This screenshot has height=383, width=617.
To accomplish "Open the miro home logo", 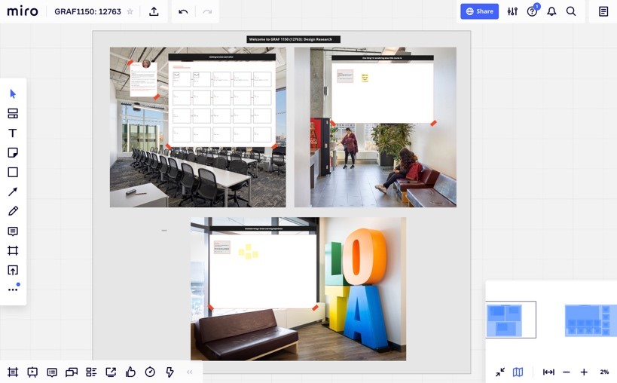I will coord(23,11).
